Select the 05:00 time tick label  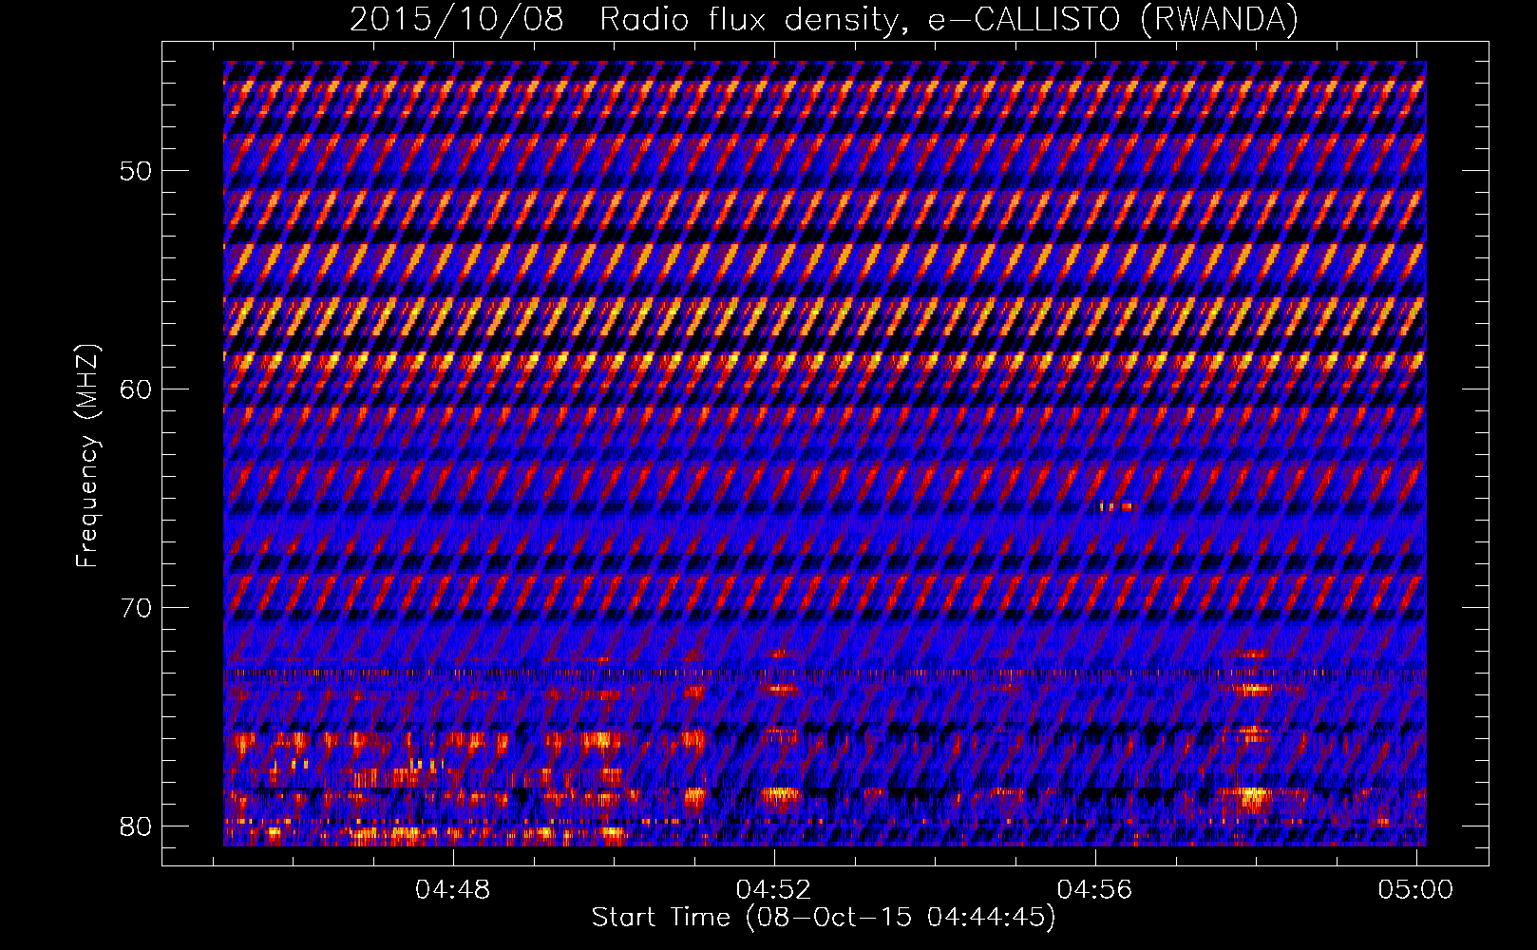[1415, 890]
